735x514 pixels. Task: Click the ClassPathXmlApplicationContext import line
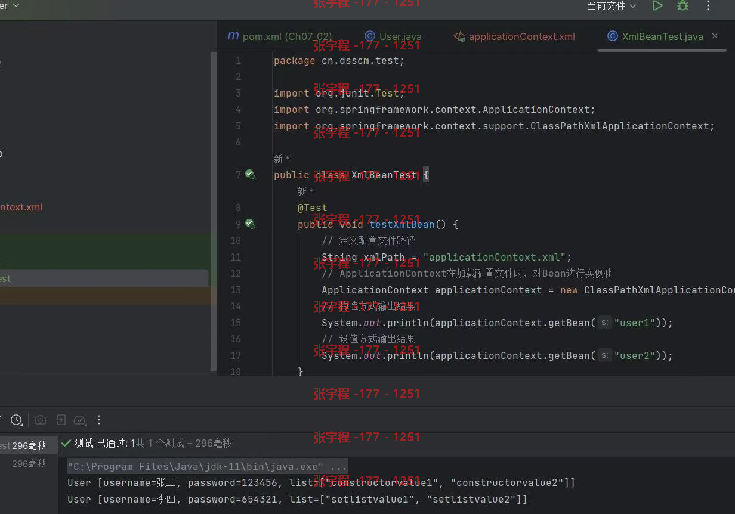(x=494, y=126)
